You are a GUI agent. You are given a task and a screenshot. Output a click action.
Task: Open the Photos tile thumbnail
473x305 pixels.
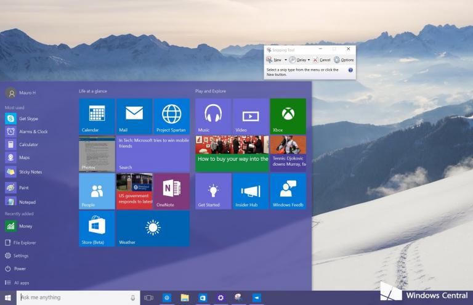coord(97,153)
